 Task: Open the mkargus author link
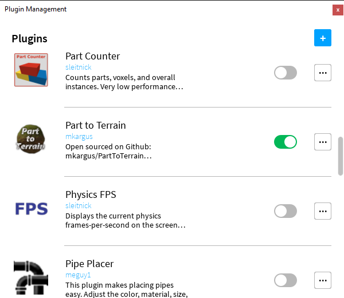pos(79,137)
